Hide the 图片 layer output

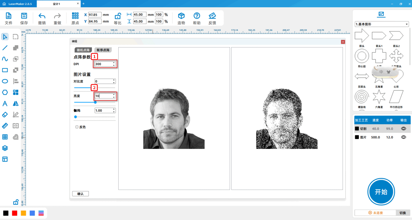pyautogui.click(x=404, y=137)
